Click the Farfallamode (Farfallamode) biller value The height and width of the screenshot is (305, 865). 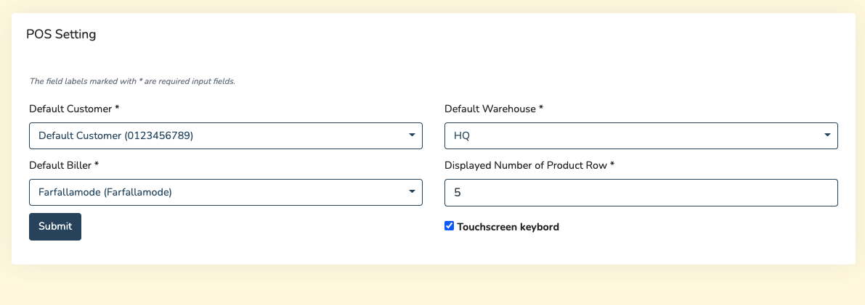click(105, 192)
